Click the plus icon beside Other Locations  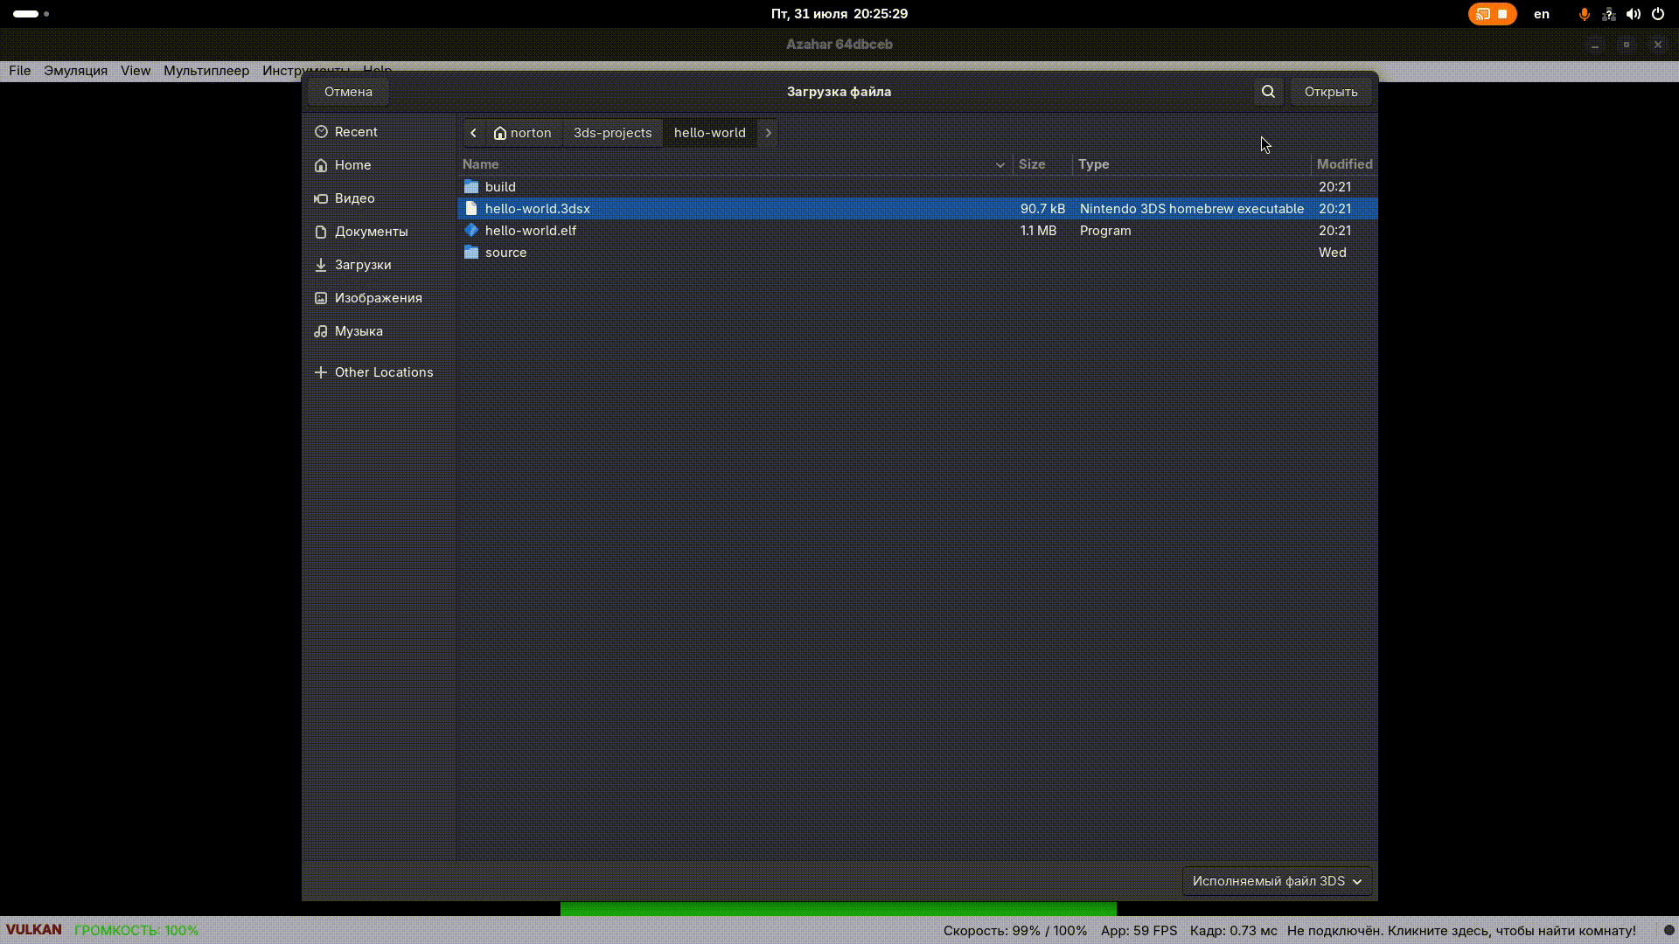[x=321, y=372]
